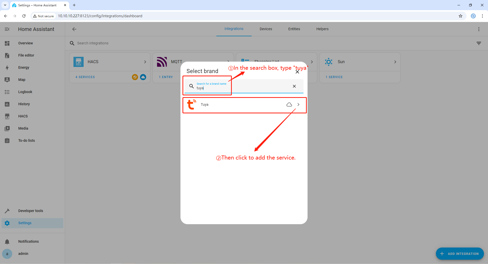The height and width of the screenshot is (264, 488).
Task: Open Developer tools in sidebar
Action: pyautogui.click(x=30, y=211)
